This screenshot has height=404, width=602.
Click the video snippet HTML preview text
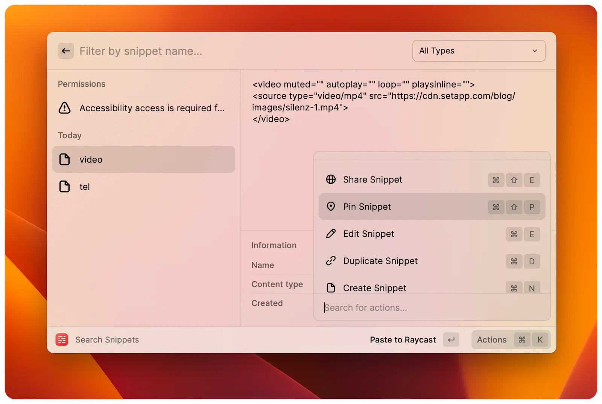[384, 101]
